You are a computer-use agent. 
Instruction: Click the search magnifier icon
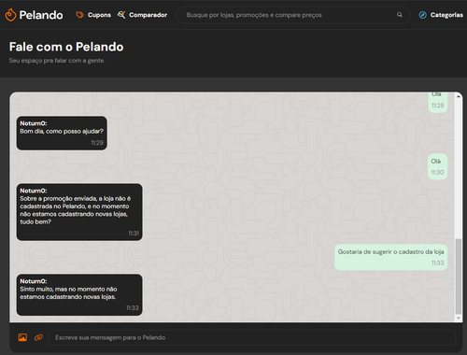point(400,15)
